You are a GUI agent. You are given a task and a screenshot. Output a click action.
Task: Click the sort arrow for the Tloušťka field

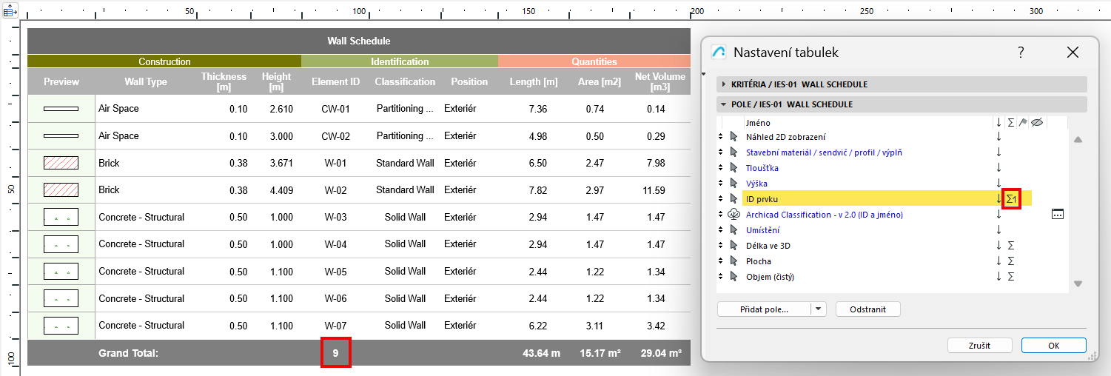[x=998, y=168]
